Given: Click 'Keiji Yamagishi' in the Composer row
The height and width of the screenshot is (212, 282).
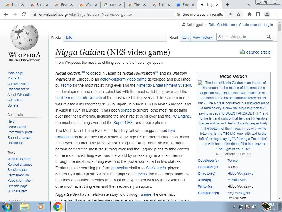Looking at the screenshot, I should 239,193.
